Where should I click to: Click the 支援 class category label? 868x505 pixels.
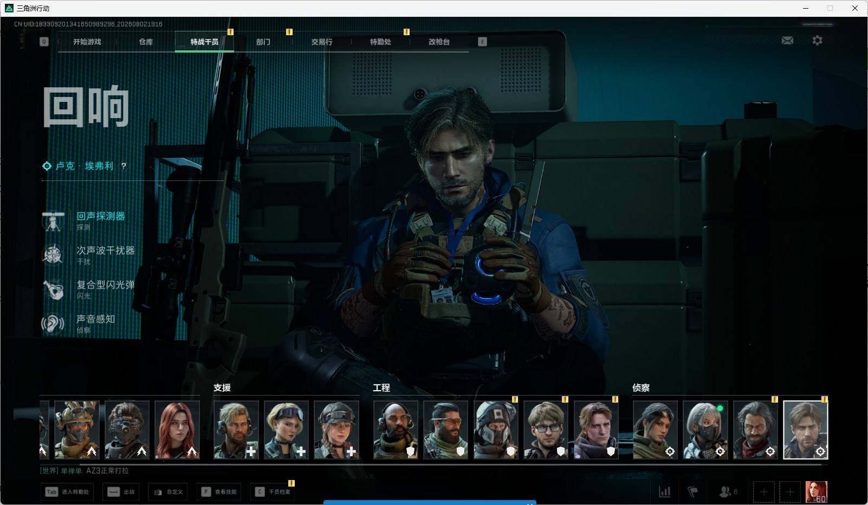222,388
